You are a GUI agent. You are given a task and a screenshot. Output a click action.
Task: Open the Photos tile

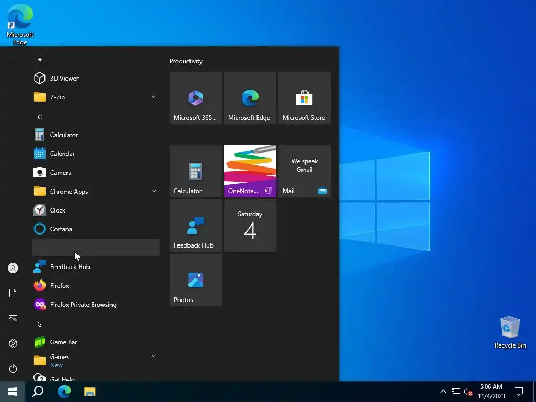pyautogui.click(x=196, y=280)
